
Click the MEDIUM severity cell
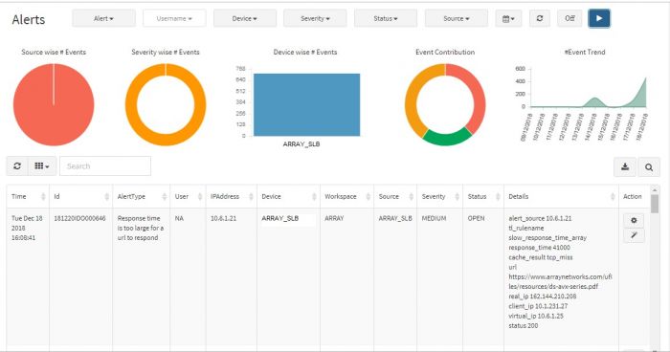click(x=434, y=218)
